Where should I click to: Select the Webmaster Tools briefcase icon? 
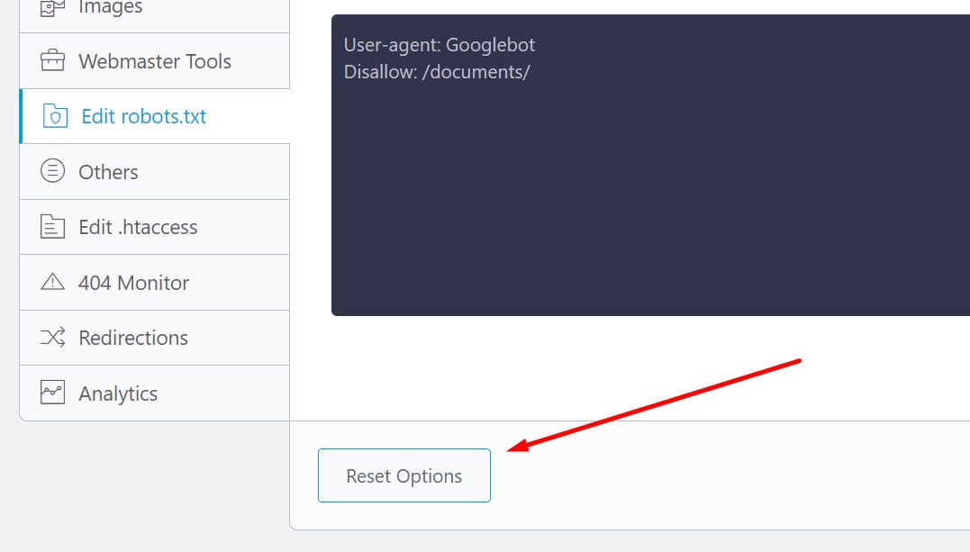click(51, 60)
